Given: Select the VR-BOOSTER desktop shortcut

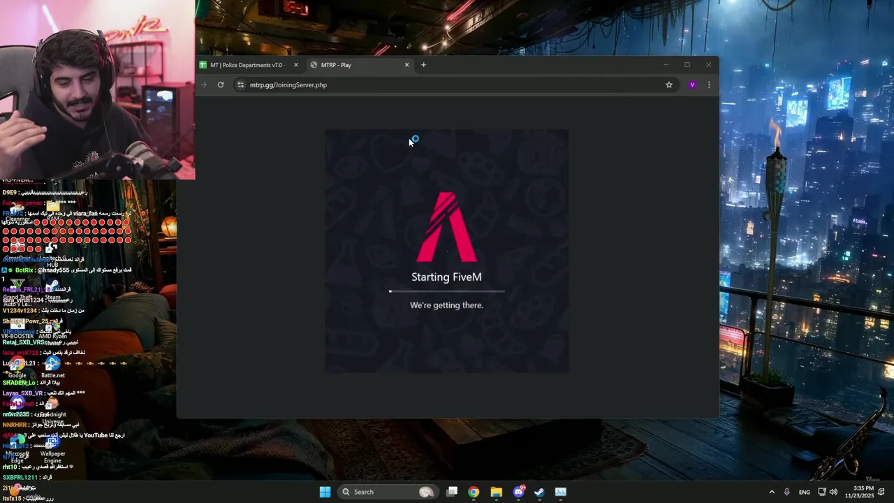Looking at the screenshot, I should pos(17,329).
